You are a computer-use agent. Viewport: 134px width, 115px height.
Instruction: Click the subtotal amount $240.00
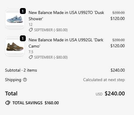pos(118,70)
